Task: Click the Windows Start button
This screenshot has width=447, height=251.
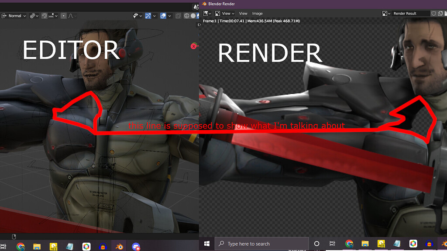Action: pyautogui.click(x=207, y=244)
